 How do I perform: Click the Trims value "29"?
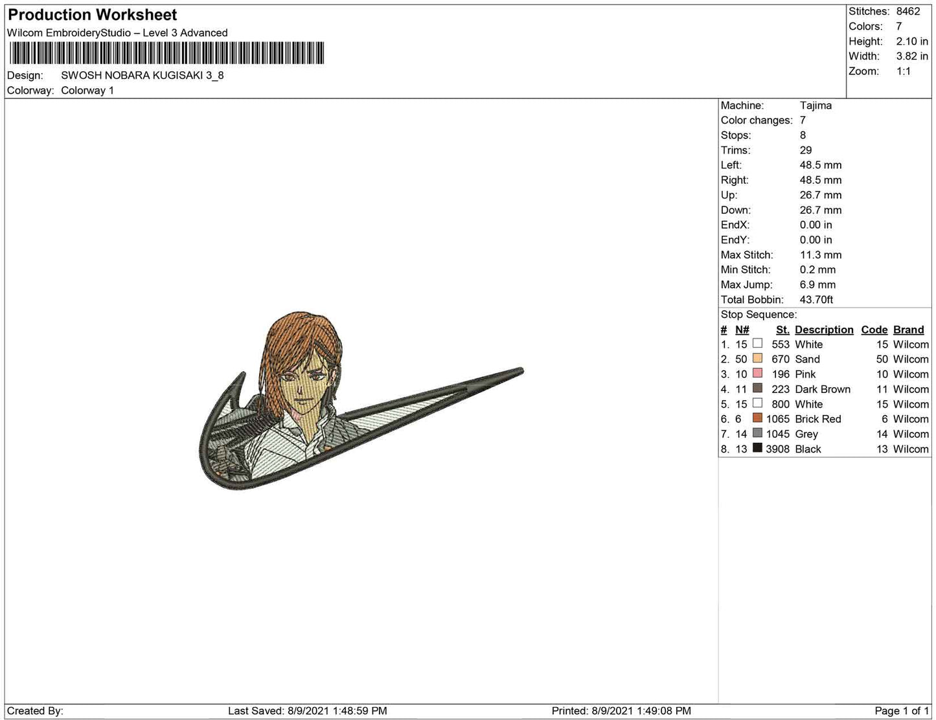tap(806, 150)
